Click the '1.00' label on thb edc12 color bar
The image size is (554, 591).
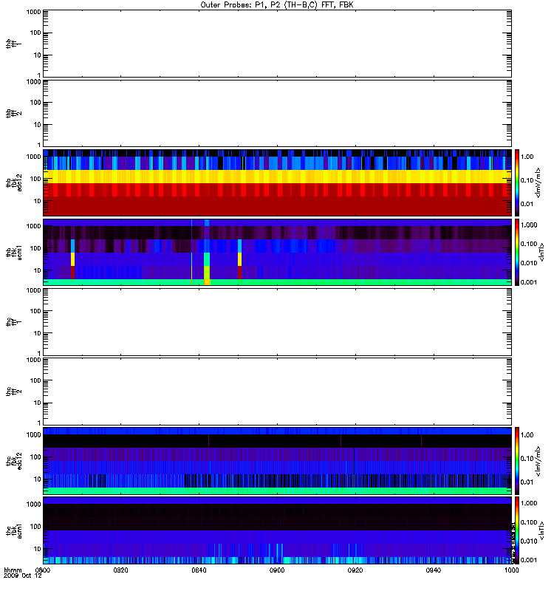tap(527, 157)
